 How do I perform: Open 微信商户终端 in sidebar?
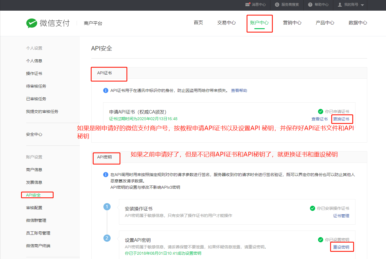click(38, 246)
